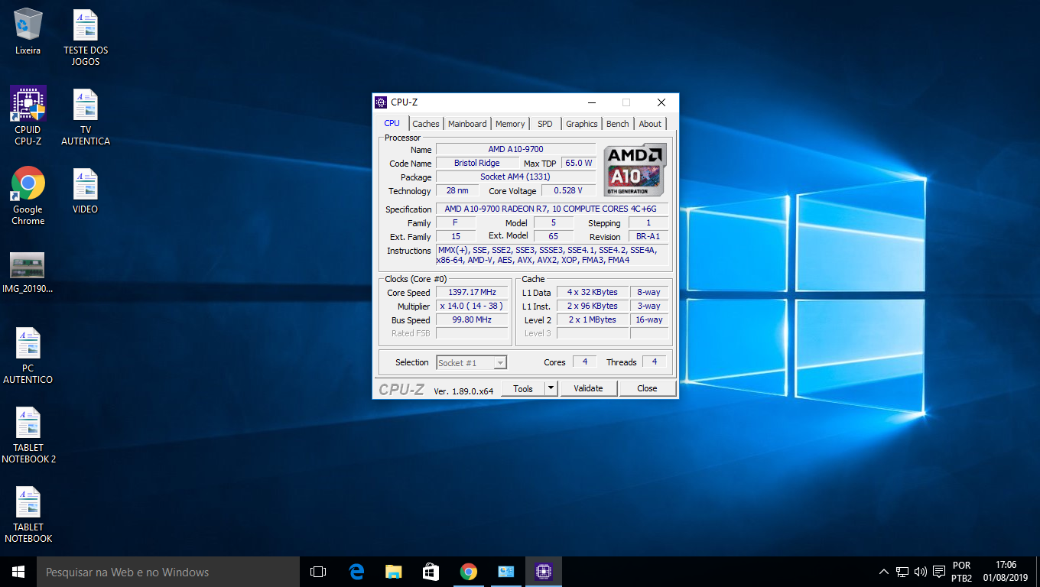
Task: Switch to the Graphics tab
Action: click(582, 124)
